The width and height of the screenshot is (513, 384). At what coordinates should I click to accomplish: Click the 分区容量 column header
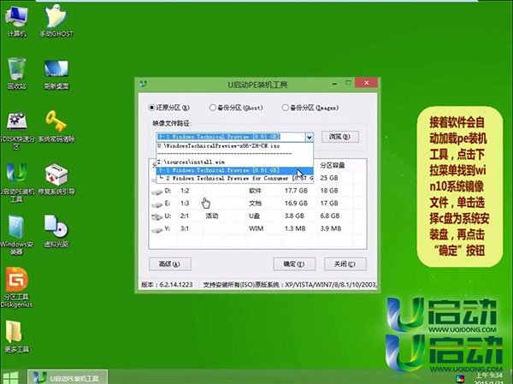pos(333,165)
